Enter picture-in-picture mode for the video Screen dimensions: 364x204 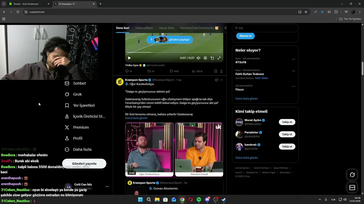click(x=212, y=58)
